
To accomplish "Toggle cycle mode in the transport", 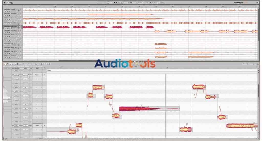I will click(121, 3).
